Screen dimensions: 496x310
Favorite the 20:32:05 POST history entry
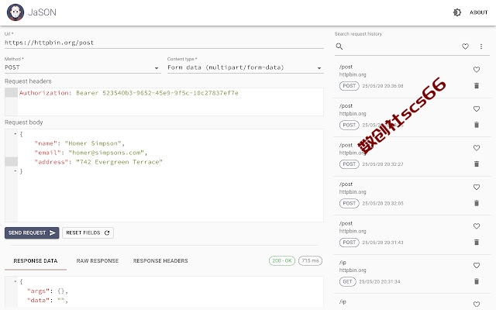[477, 188]
